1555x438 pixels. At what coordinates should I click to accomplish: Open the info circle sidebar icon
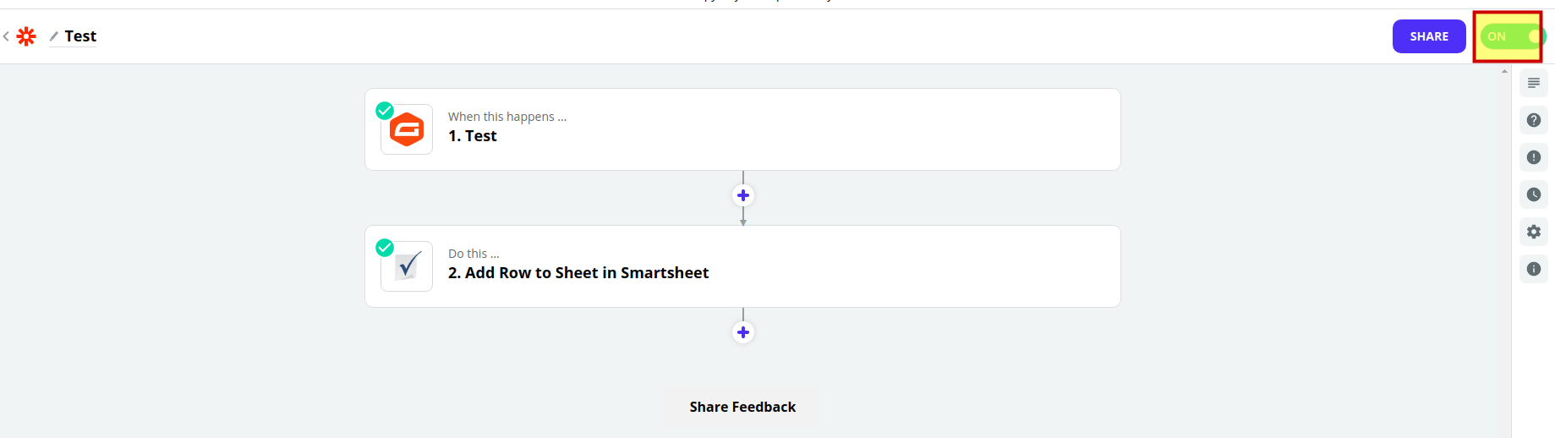click(x=1534, y=269)
